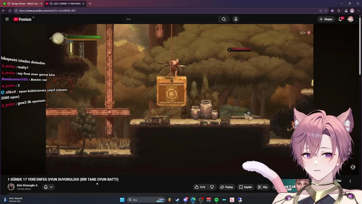Click the browser address bar URL
The image size is (362, 204).
point(47,10)
